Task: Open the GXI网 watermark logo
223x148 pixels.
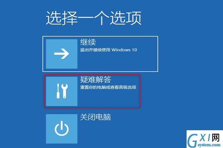Action: point(204,139)
